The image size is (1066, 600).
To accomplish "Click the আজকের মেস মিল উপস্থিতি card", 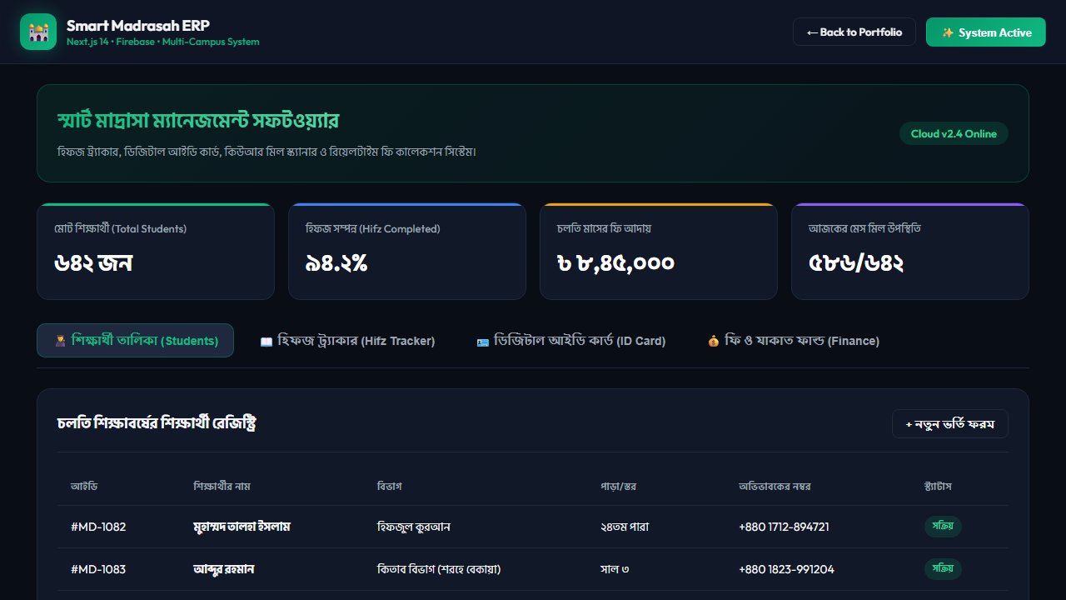I will [910, 251].
